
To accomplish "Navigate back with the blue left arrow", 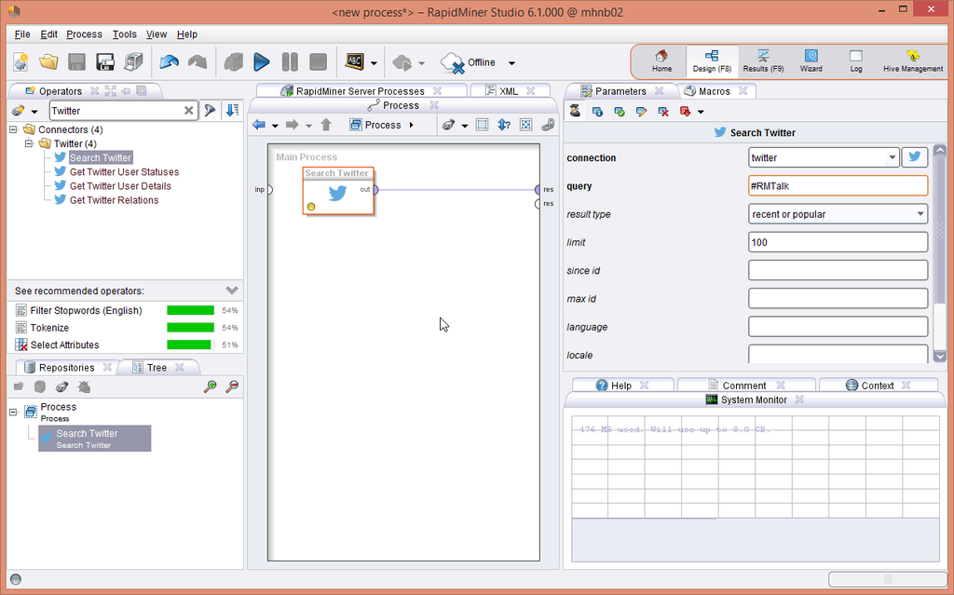I will (x=259, y=125).
